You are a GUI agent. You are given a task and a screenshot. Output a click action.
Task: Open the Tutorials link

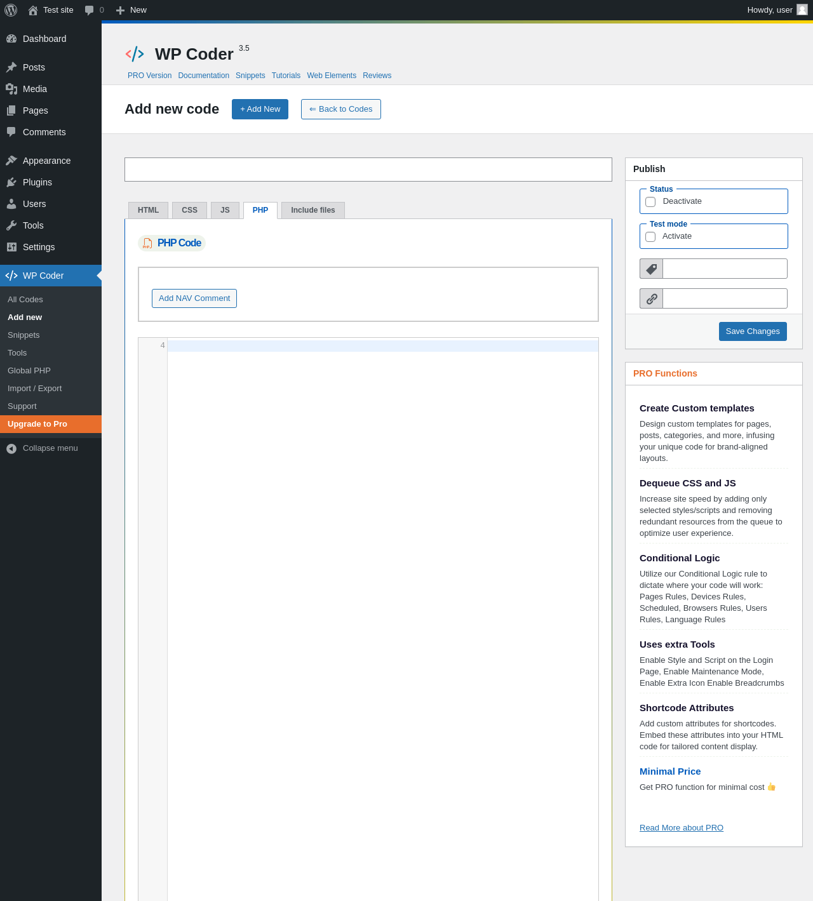click(286, 76)
